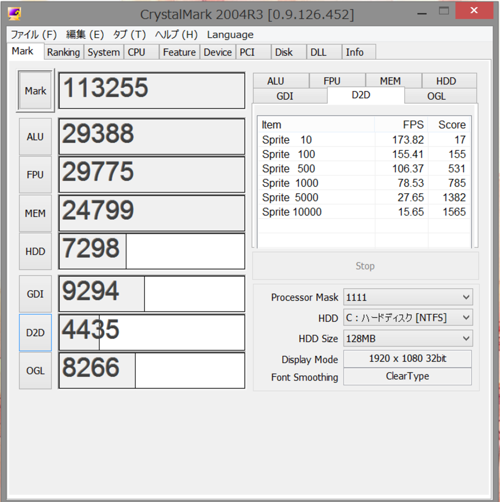Open the HDD drive selection dropdown
Image resolution: width=500 pixels, height=502 pixels.
click(408, 318)
